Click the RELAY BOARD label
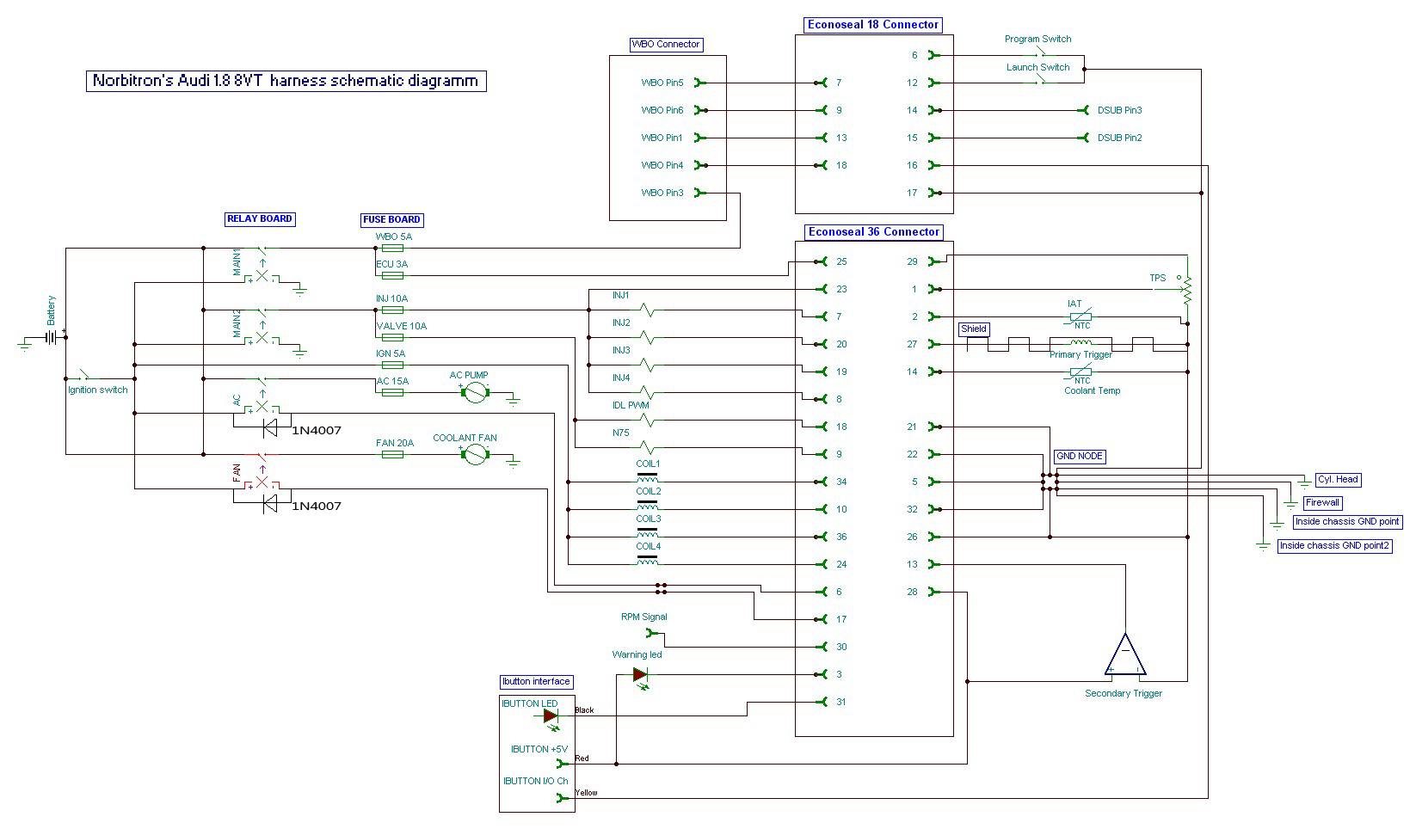The width and height of the screenshot is (1416, 829). (259, 219)
